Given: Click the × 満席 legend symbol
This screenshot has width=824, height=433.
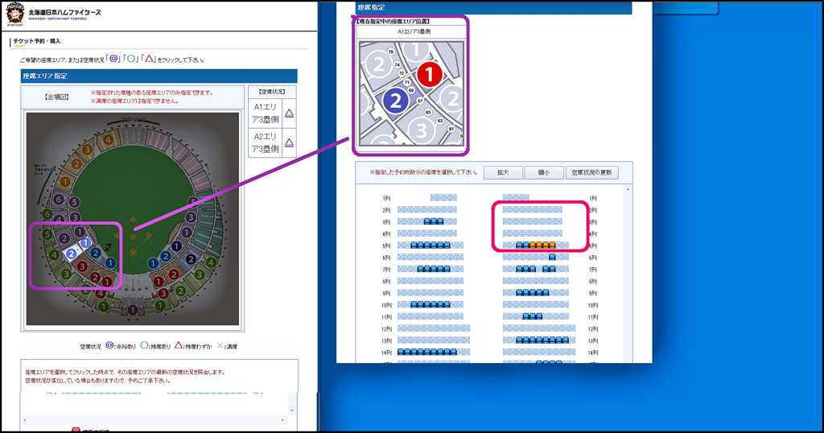Looking at the screenshot, I should 220,345.
